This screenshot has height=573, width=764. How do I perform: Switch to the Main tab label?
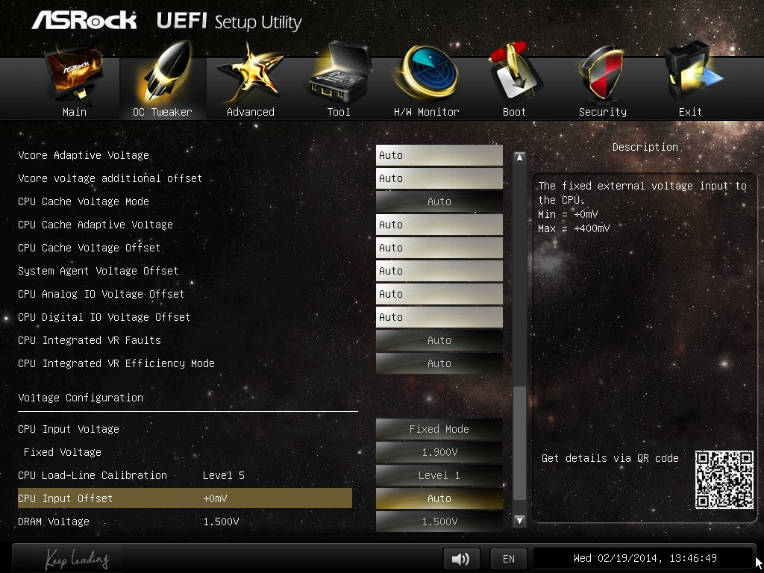pyautogui.click(x=75, y=112)
